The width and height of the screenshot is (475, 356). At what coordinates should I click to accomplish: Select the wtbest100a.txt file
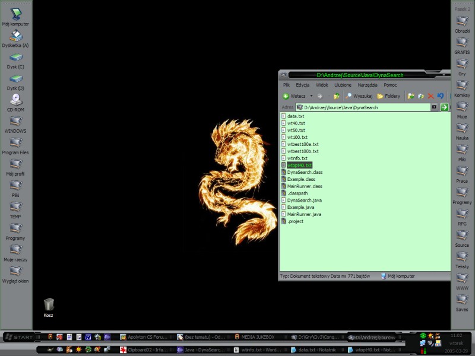(x=302, y=144)
